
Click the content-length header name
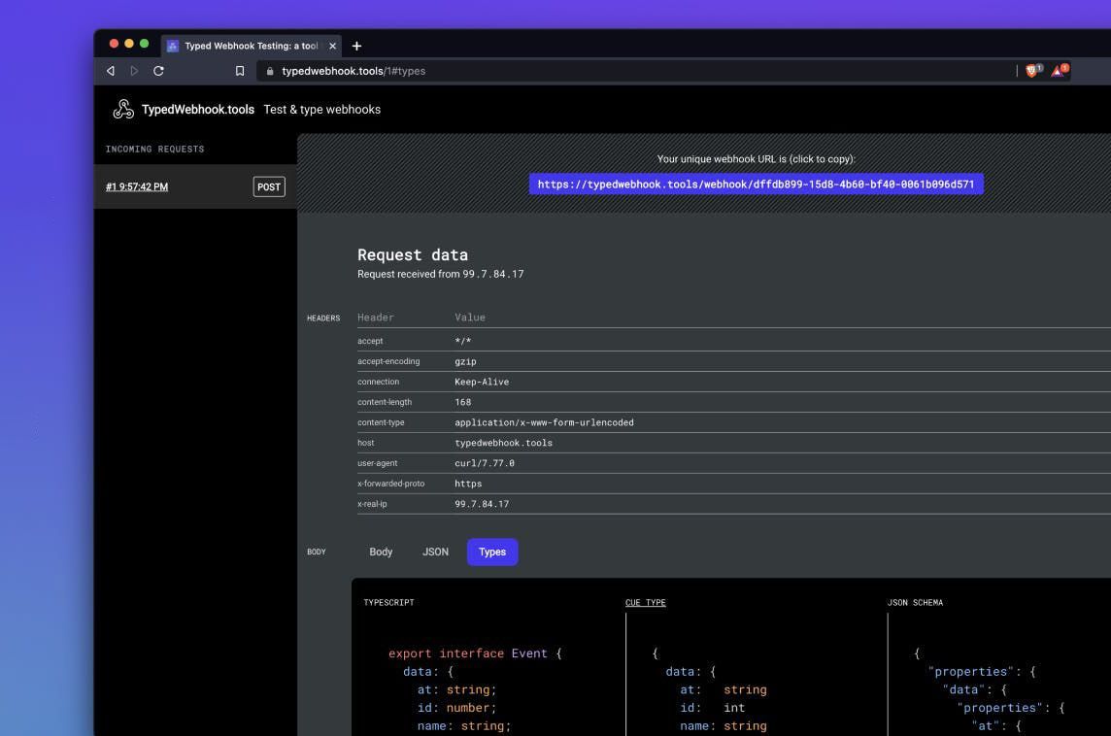[x=385, y=402]
